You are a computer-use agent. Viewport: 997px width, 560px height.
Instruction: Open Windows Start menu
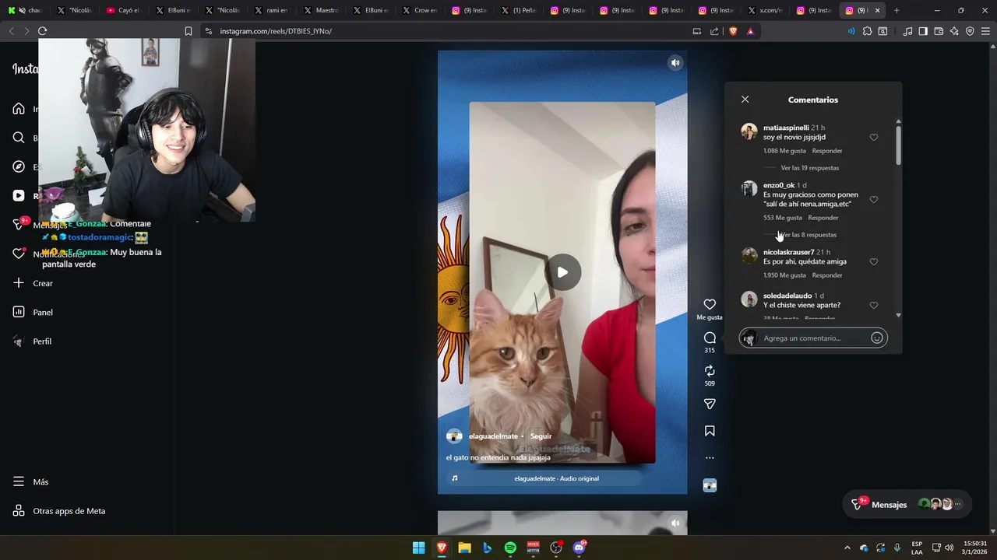tap(418, 548)
